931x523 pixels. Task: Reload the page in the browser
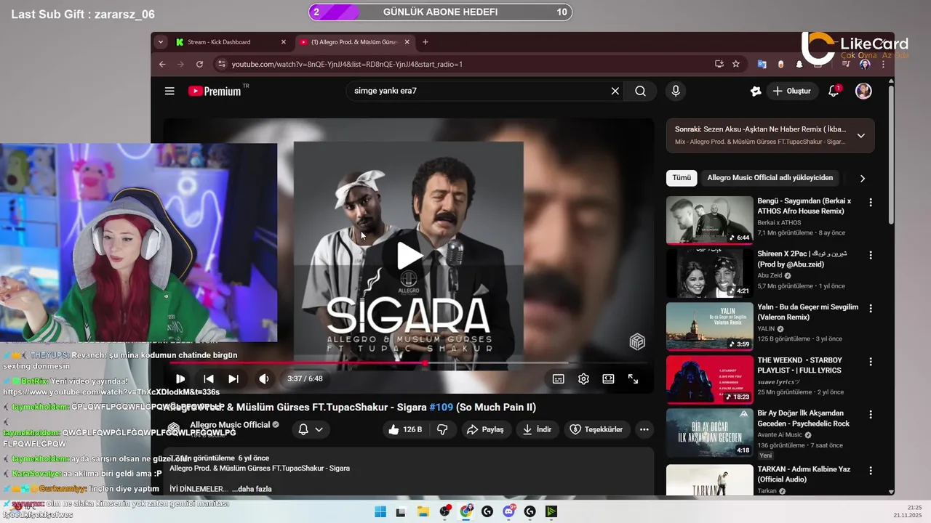coord(200,64)
